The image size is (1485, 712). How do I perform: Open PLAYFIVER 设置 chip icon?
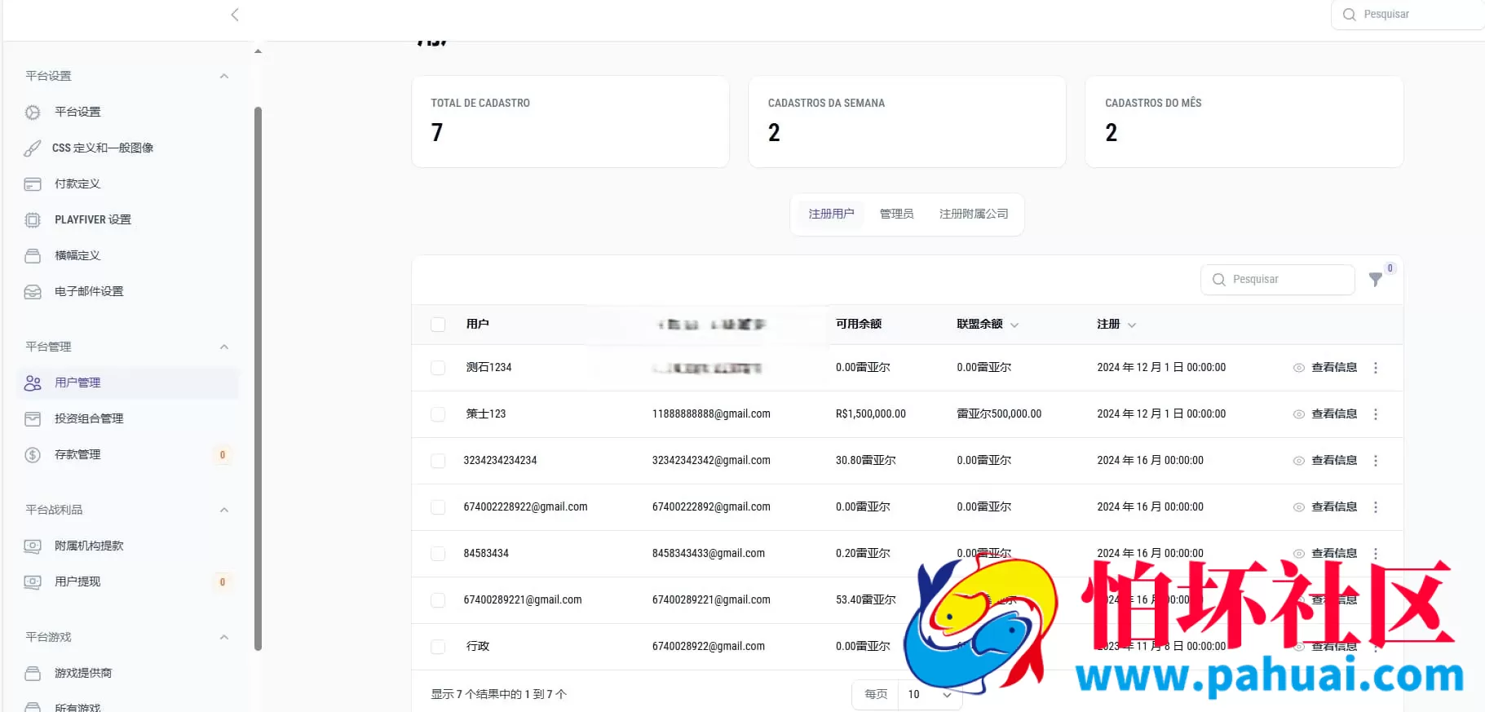pos(33,219)
